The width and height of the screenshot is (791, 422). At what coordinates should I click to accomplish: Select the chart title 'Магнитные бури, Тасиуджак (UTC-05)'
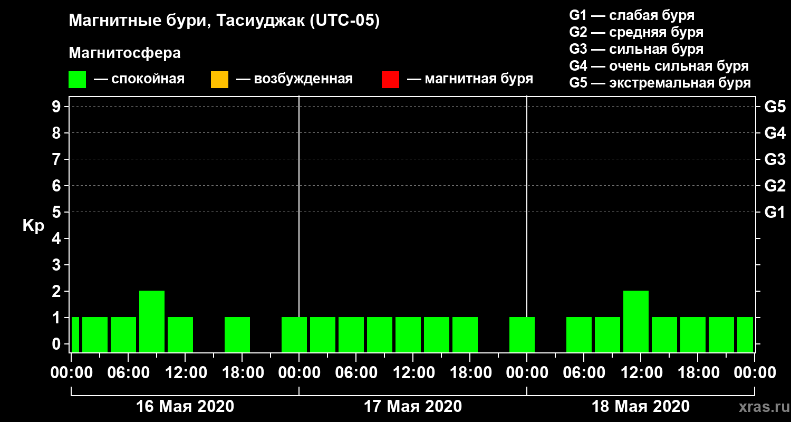[x=224, y=22]
